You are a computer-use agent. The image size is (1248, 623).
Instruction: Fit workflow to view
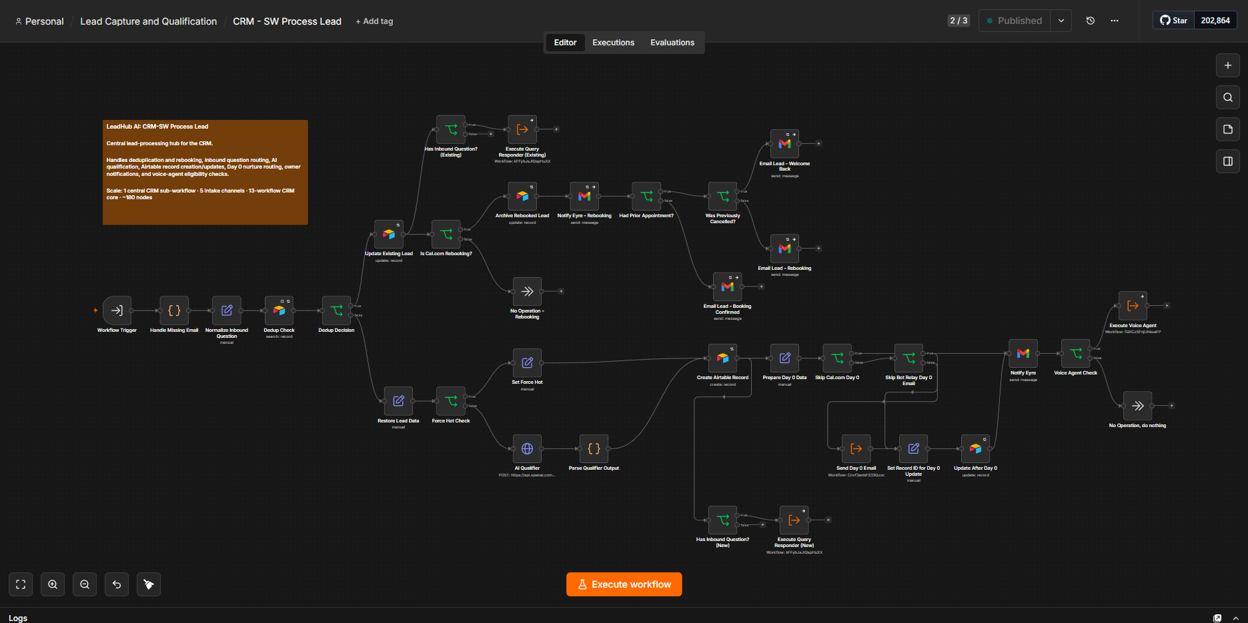[21, 584]
